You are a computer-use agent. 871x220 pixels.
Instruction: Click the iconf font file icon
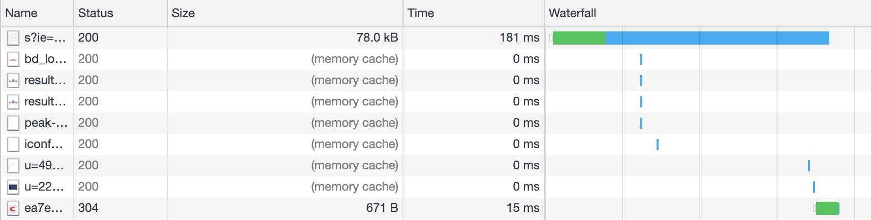point(13,144)
